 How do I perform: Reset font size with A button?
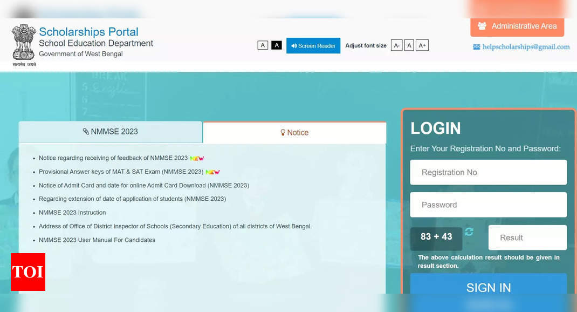click(x=409, y=45)
